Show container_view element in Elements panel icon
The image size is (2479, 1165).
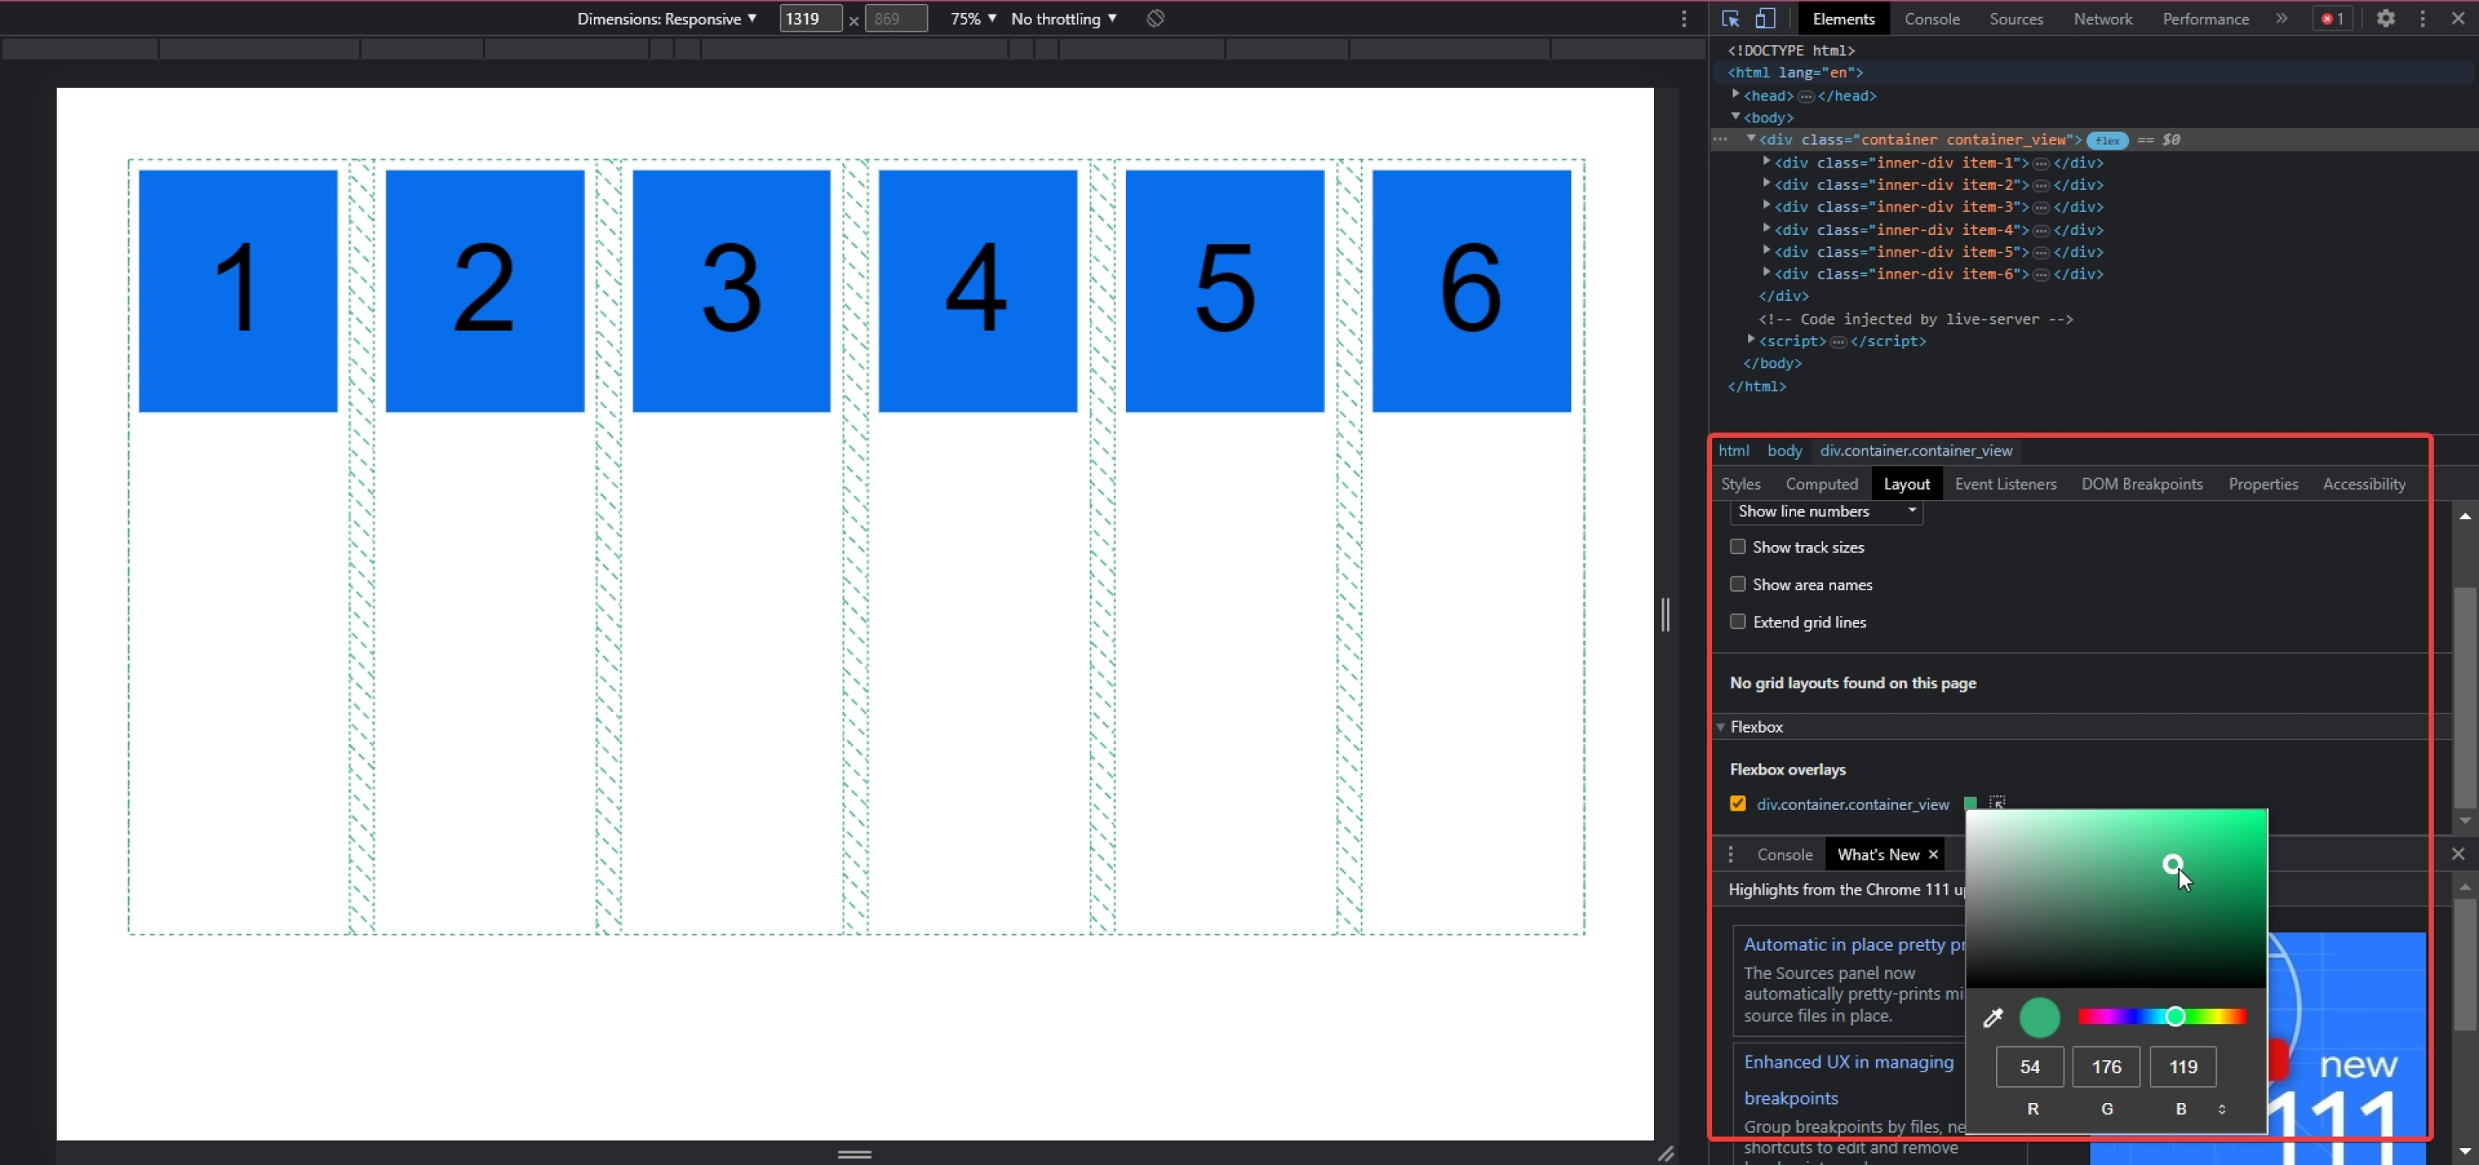pos(1998,803)
